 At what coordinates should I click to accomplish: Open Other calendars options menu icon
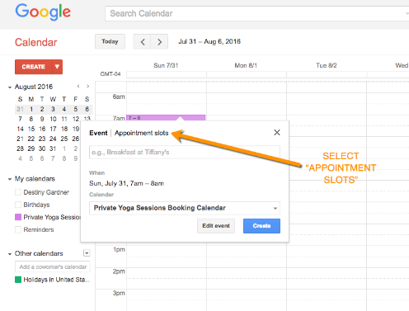pos(87,253)
